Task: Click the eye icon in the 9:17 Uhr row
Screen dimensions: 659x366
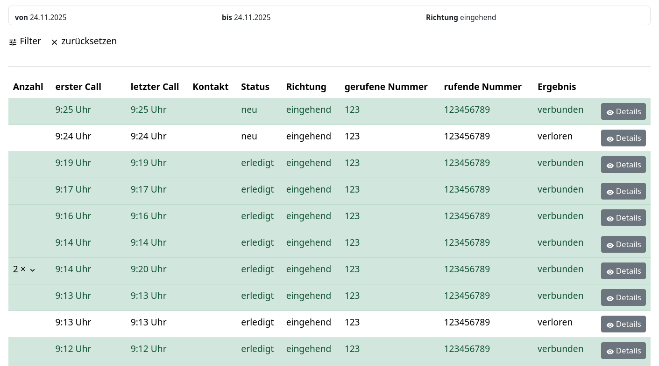Action: click(610, 192)
